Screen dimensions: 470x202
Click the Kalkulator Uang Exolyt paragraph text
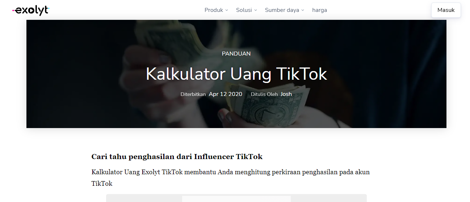[231, 178]
